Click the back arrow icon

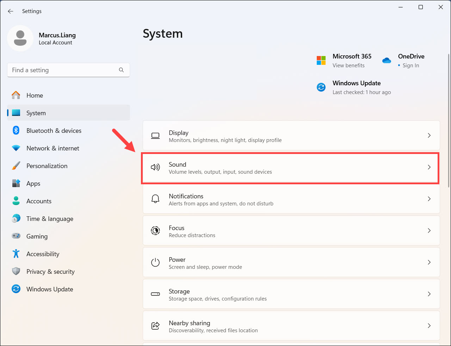click(11, 11)
